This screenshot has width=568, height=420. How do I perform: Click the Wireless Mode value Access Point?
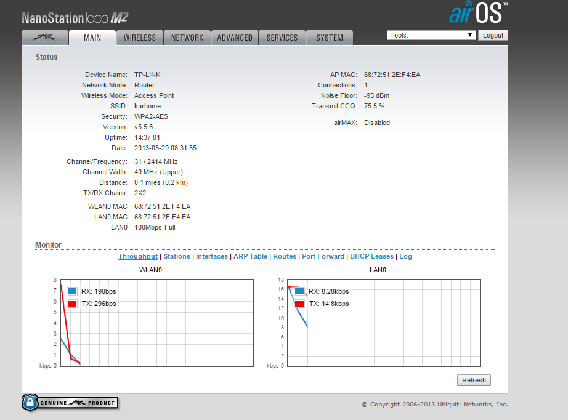tap(154, 95)
